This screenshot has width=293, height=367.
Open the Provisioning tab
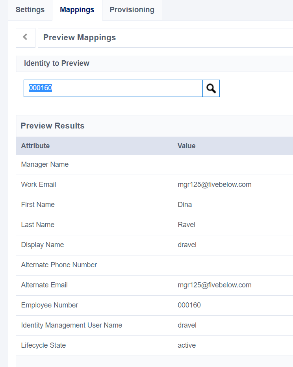[132, 10]
